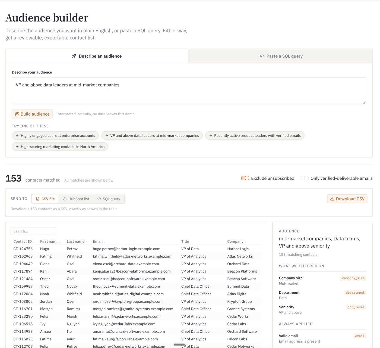Image resolution: width=380 pixels, height=348 pixels.
Task: Select email hugo.petrov@harbor-logic.example.com
Action: pos(126,249)
